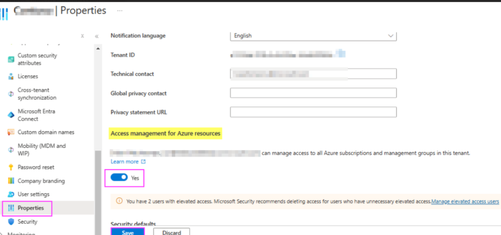Screen dimensions: 501x235
Task: Click the info icon in elevated access banner
Action: point(119,201)
